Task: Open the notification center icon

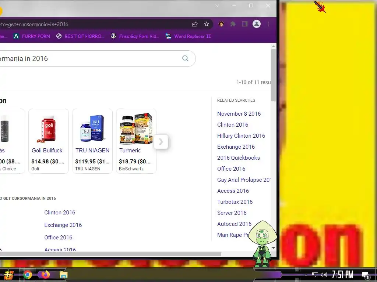Action: (x=366, y=275)
